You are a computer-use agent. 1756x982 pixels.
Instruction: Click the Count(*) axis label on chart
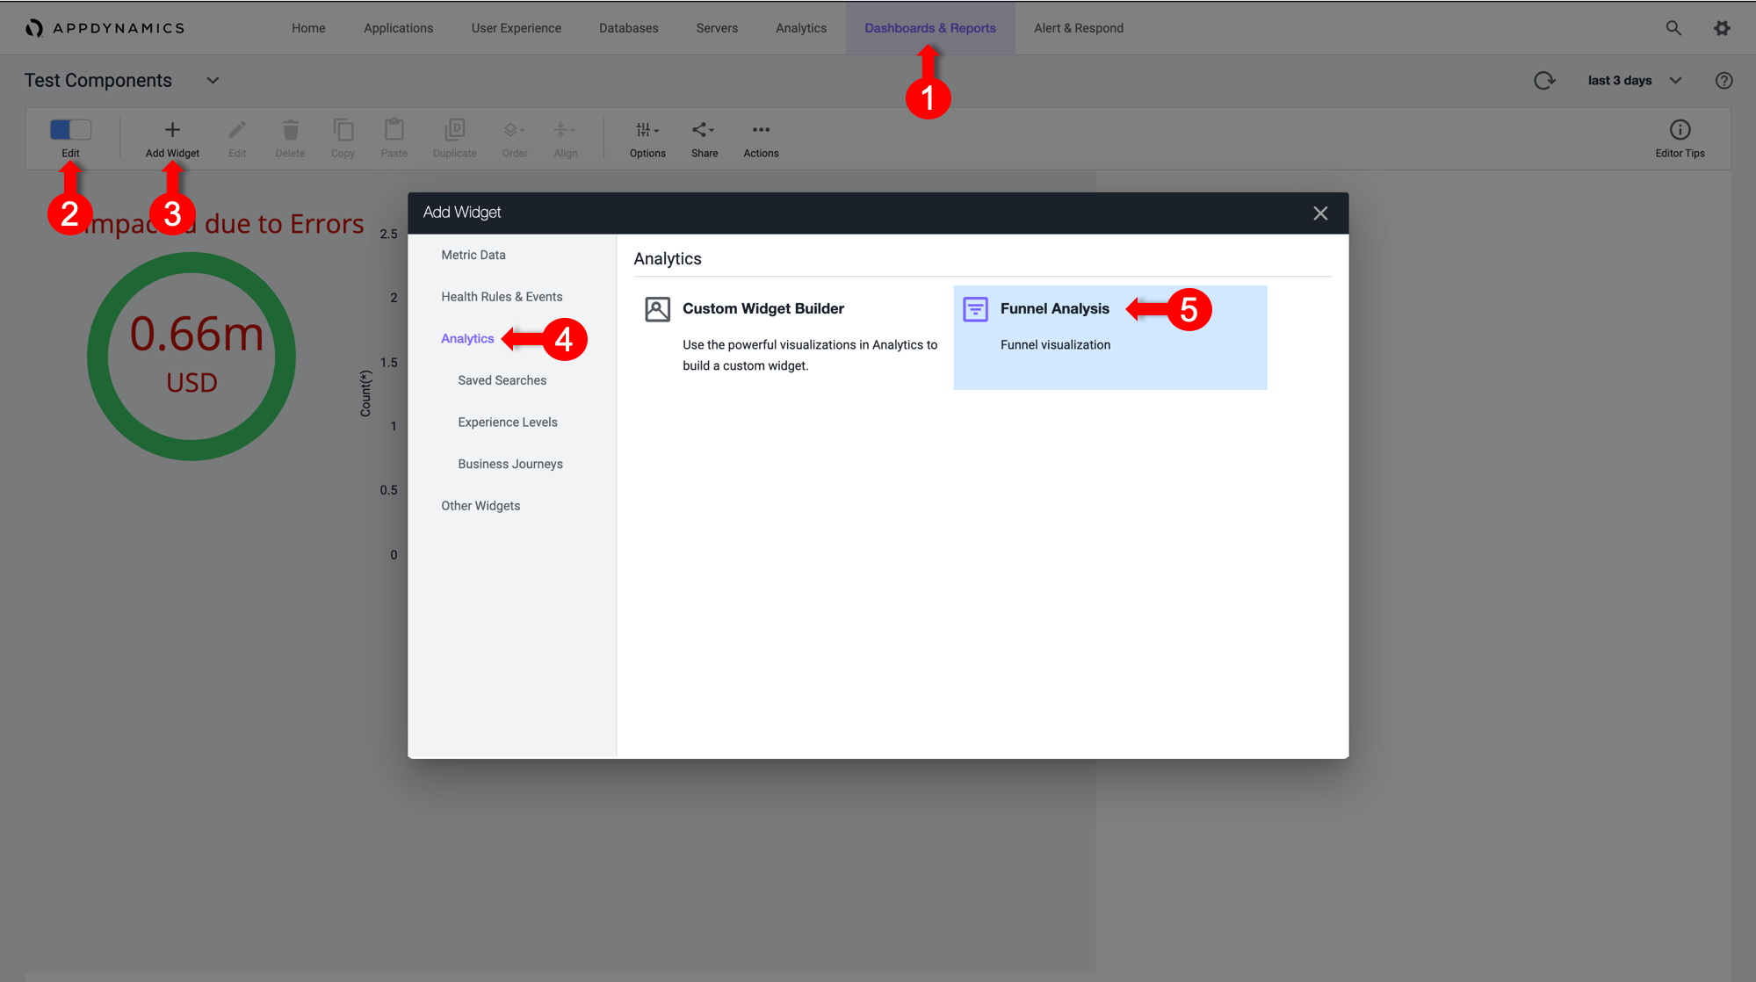366,393
